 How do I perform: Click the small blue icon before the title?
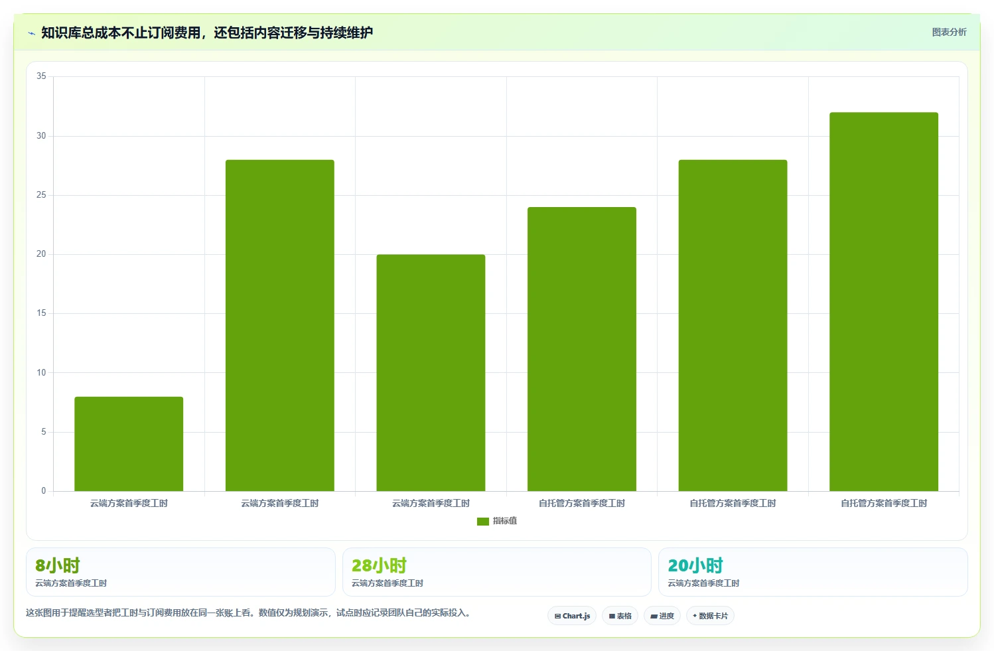(x=31, y=33)
